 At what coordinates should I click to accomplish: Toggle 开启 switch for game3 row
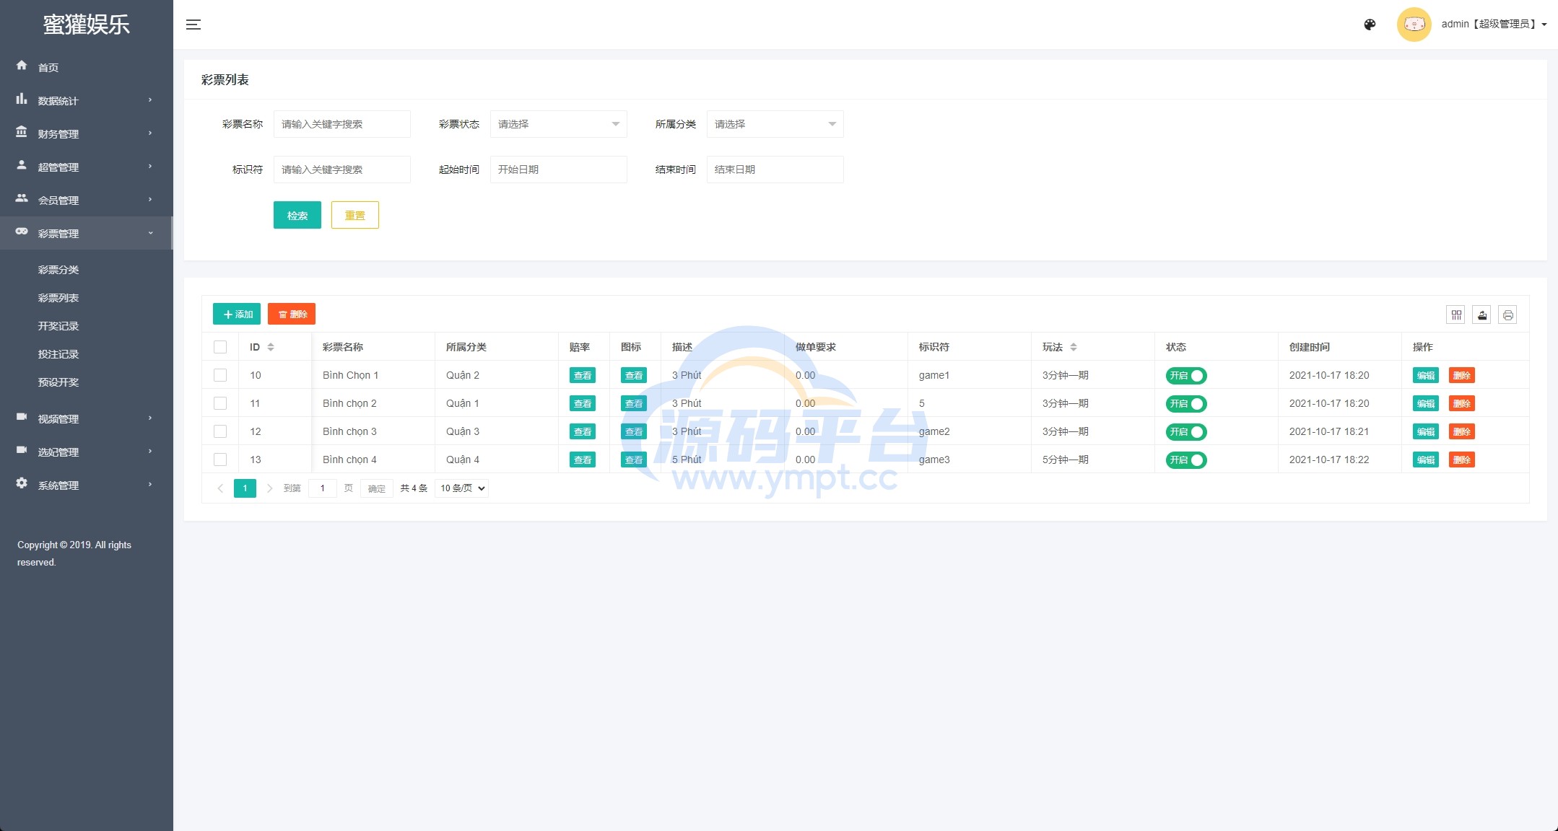tap(1186, 460)
